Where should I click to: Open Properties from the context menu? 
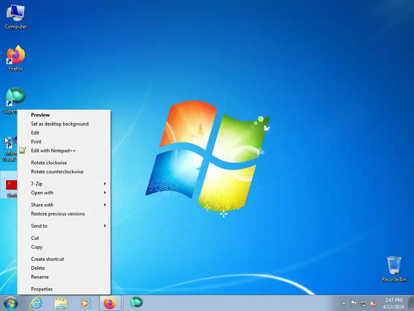[x=64, y=289]
